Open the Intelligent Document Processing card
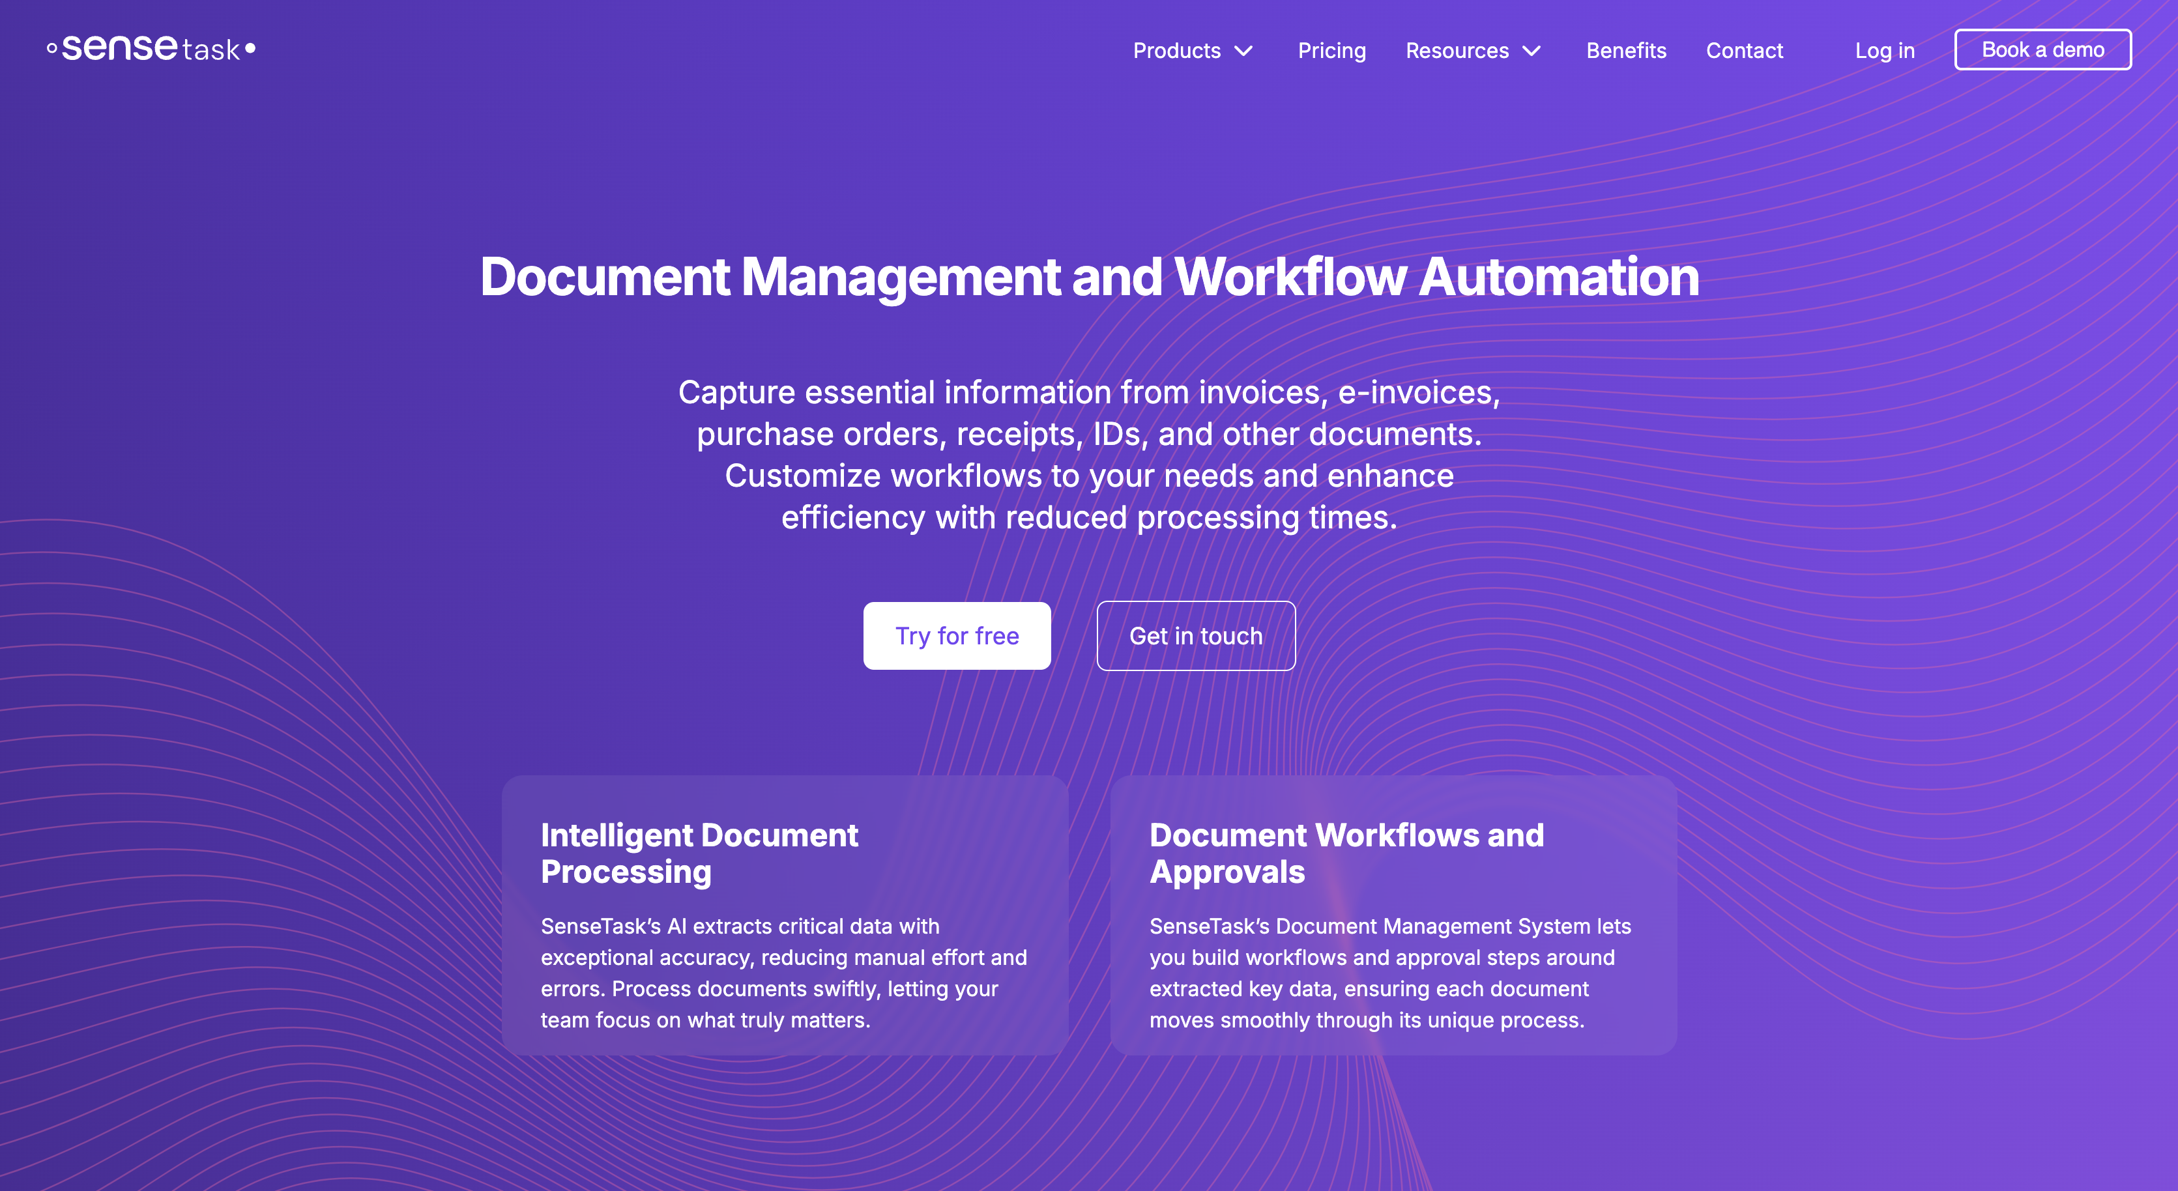Viewport: 2178px width, 1191px height. click(785, 915)
